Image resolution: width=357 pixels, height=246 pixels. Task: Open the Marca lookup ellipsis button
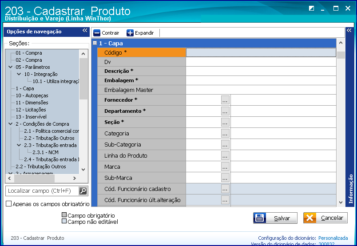pos(225,167)
